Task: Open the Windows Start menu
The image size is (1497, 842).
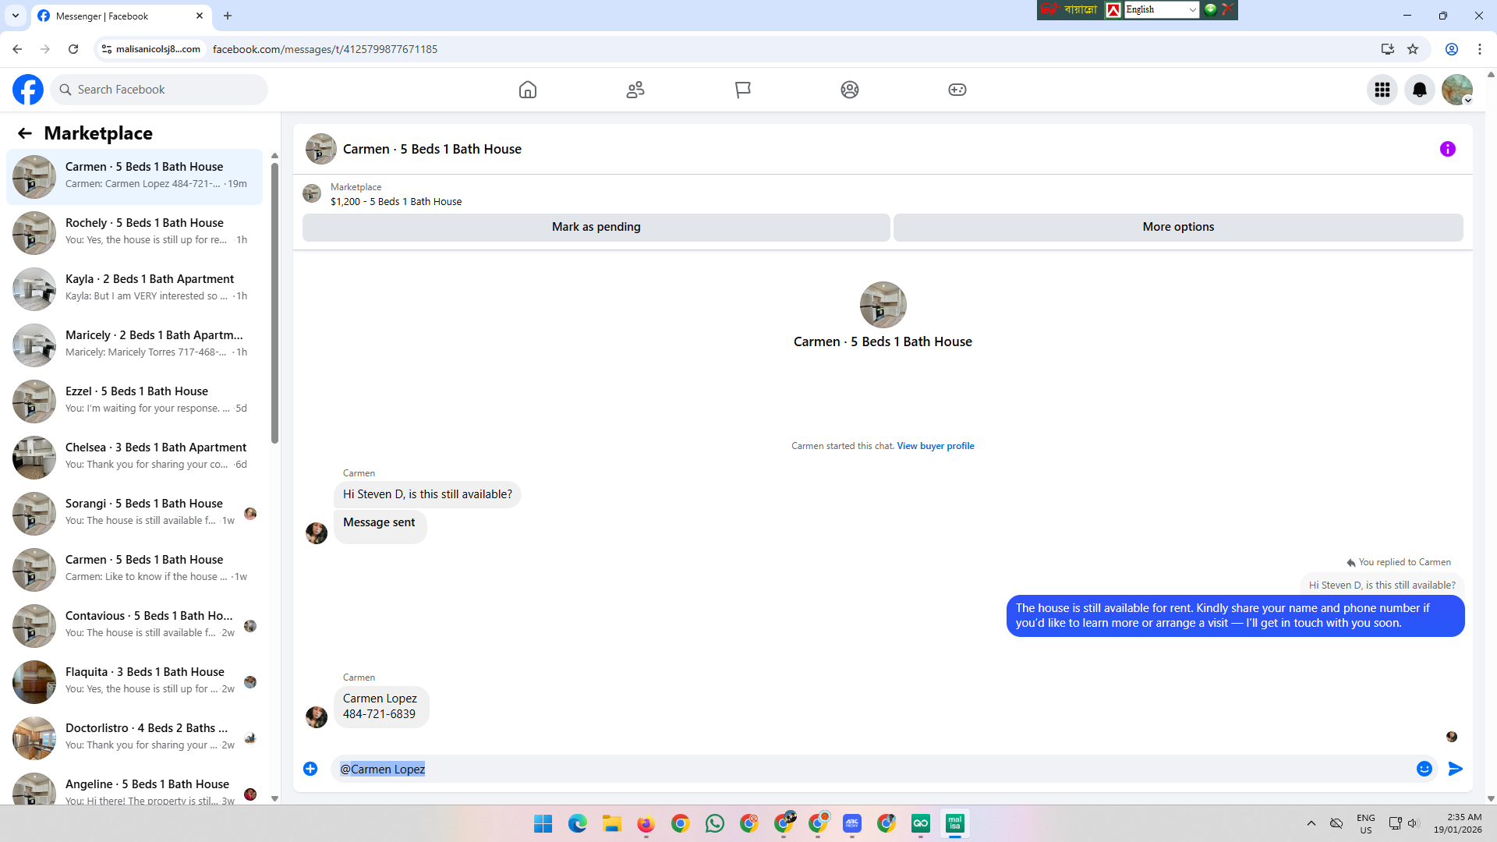Action: [543, 823]
